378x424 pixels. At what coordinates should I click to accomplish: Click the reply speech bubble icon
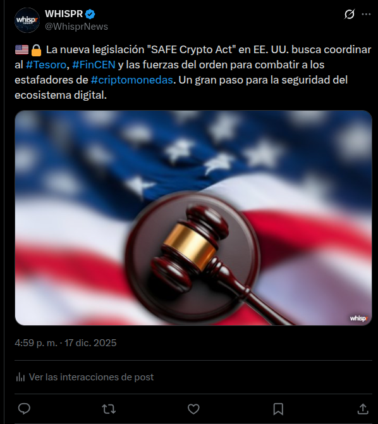pyautogui.click(x=24, y=409)
